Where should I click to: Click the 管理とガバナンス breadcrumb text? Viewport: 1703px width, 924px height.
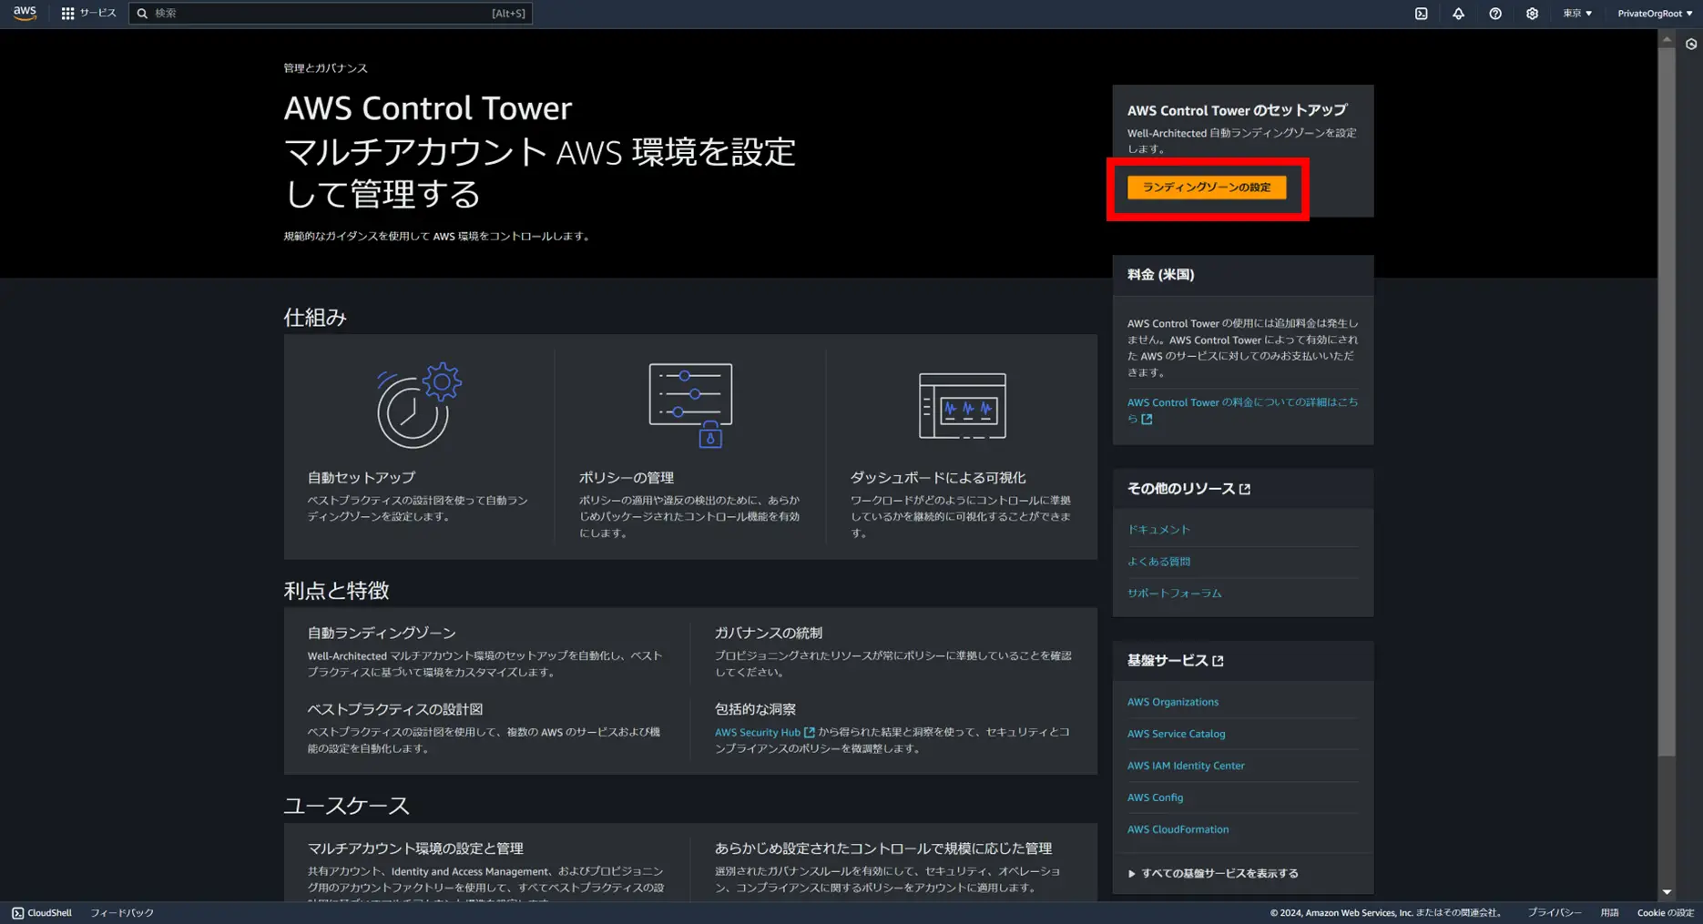pos(325,68)
